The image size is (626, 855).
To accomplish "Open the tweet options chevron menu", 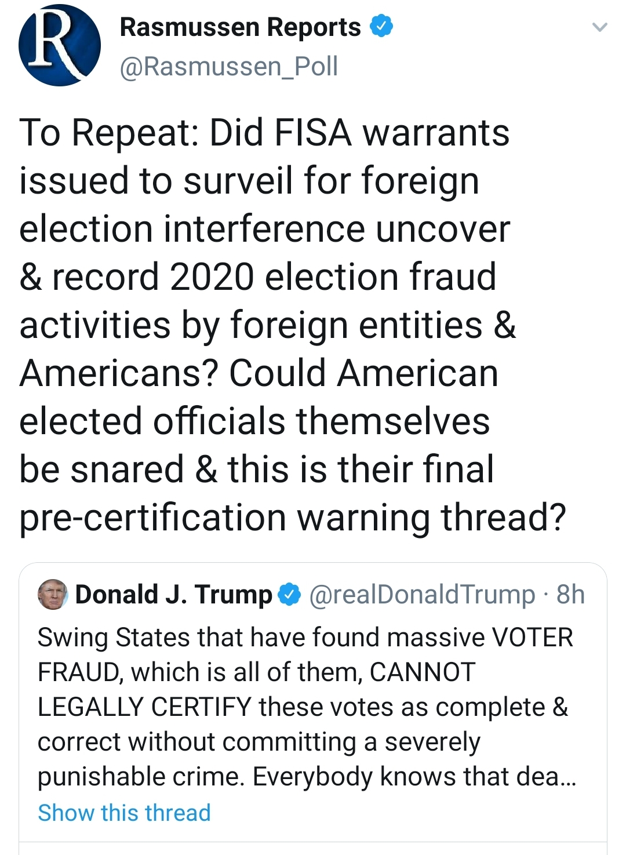I will pyautogui.click(x=600, y=27).
